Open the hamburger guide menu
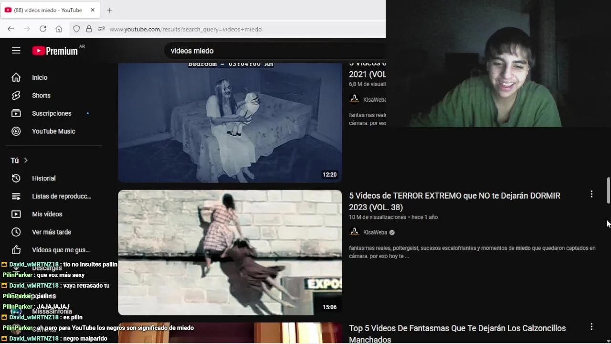 [16, 51]
